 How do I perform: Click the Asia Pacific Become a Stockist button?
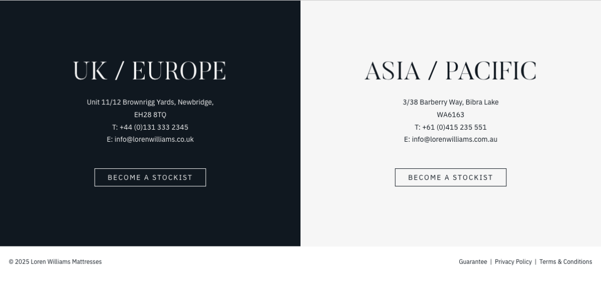[451, 177]
